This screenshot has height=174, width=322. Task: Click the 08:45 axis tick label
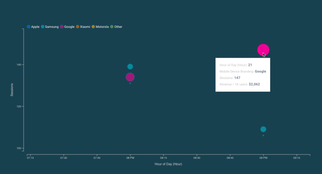pos(230,158)
